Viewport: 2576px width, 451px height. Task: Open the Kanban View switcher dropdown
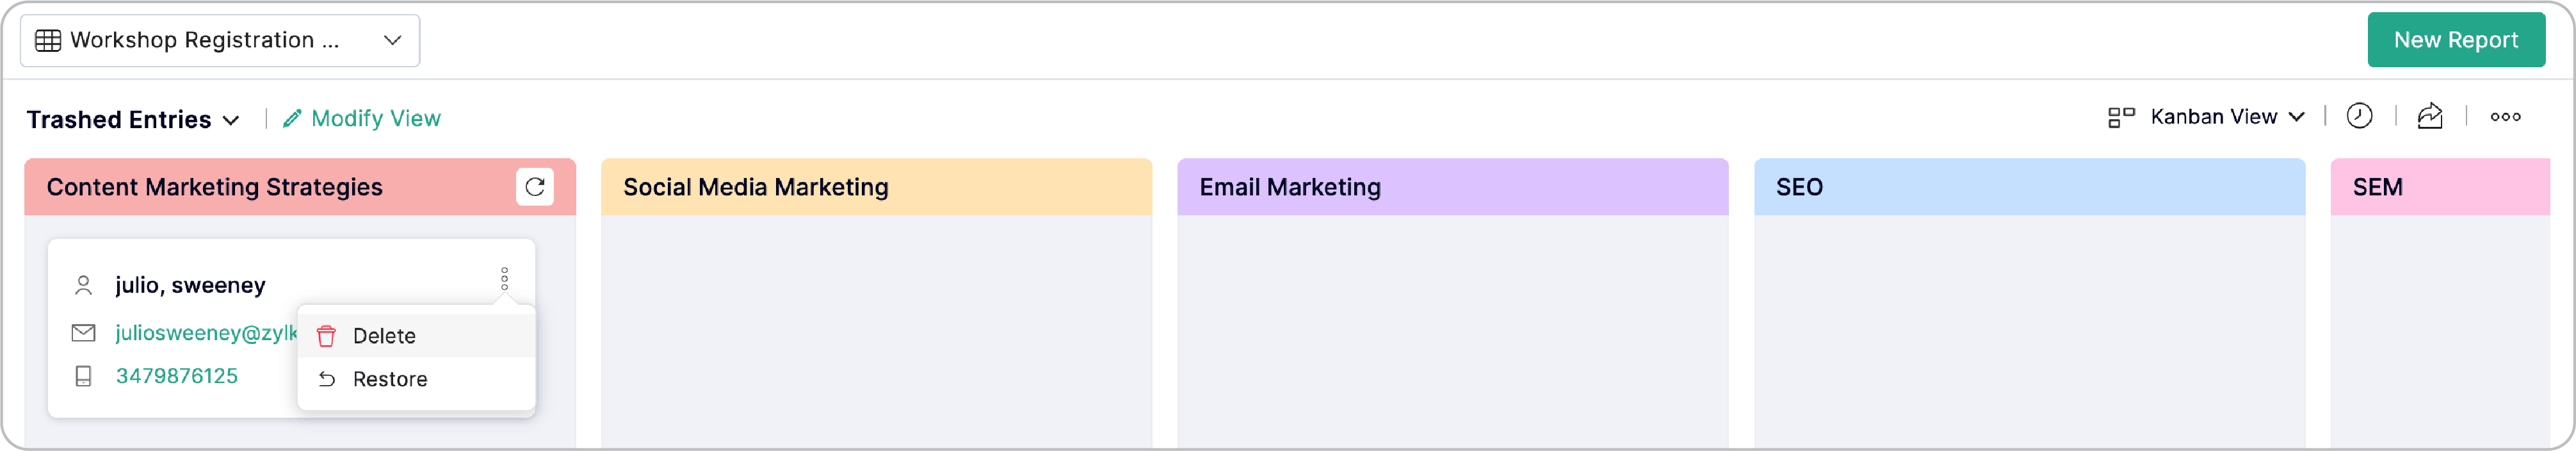(x=2297, y=116)
